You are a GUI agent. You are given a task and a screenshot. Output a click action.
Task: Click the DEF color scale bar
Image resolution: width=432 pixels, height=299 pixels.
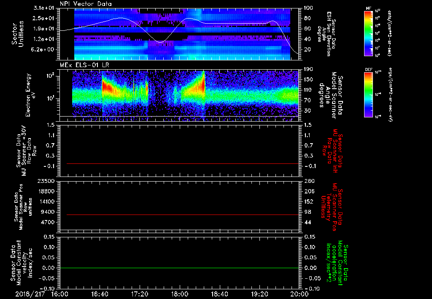click(x=369, y=95)
